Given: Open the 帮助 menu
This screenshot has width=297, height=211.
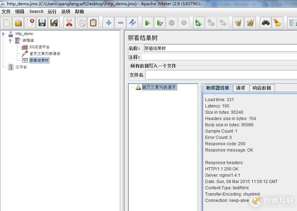Looking at the screenshot, I should tap(79, 12).
